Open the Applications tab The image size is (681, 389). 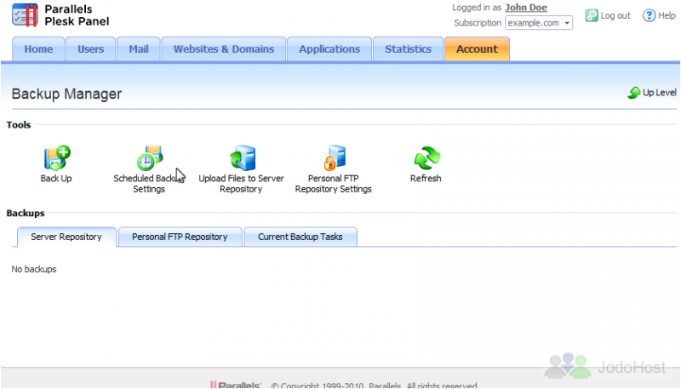click(x=329, y=49)
